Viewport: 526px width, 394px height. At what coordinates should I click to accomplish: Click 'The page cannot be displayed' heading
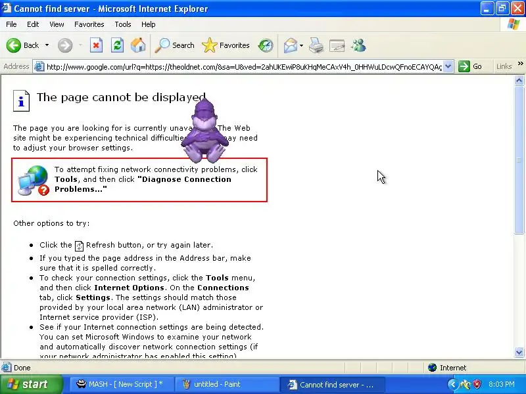(x=121, y=97)
